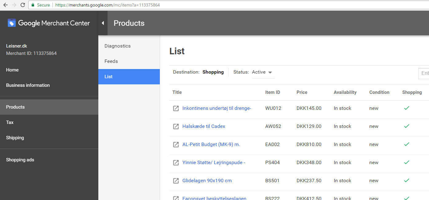Click the browser forward arrow
The width and height of the screenshot is (429, 200).
click(x=14, y=5)
